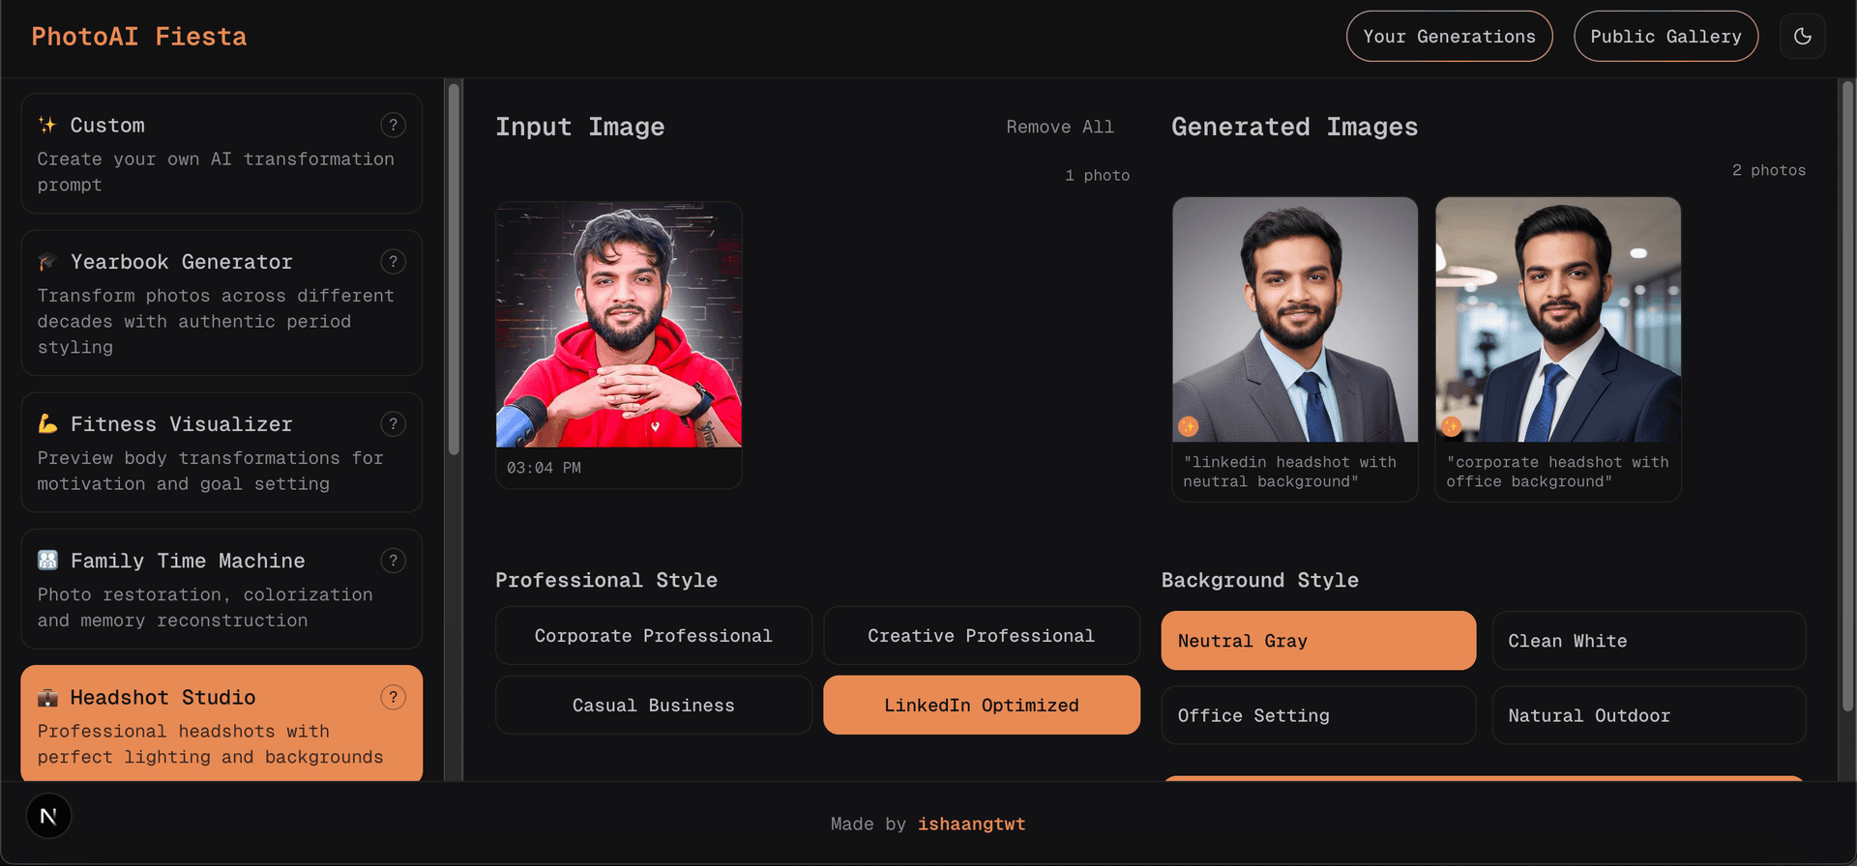Click the help icon on the Custom card
The image size is (1857, 866).
(393, 125)
